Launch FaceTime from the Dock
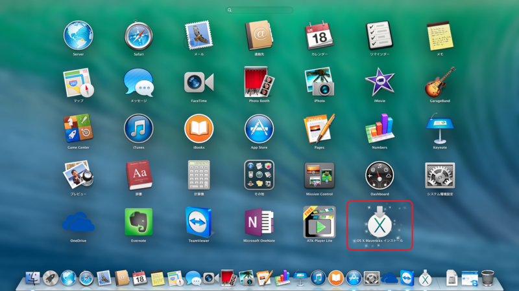The image size is (519, 291). [x=211, y=278]
